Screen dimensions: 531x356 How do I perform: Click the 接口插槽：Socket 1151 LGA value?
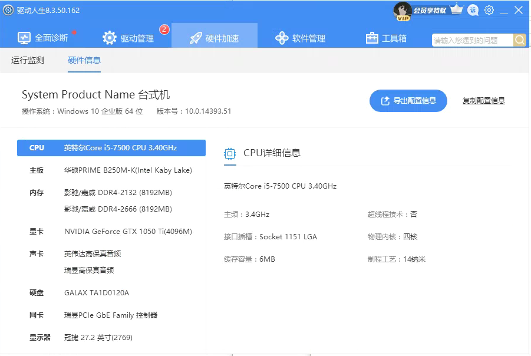click(x=271, y=237)
